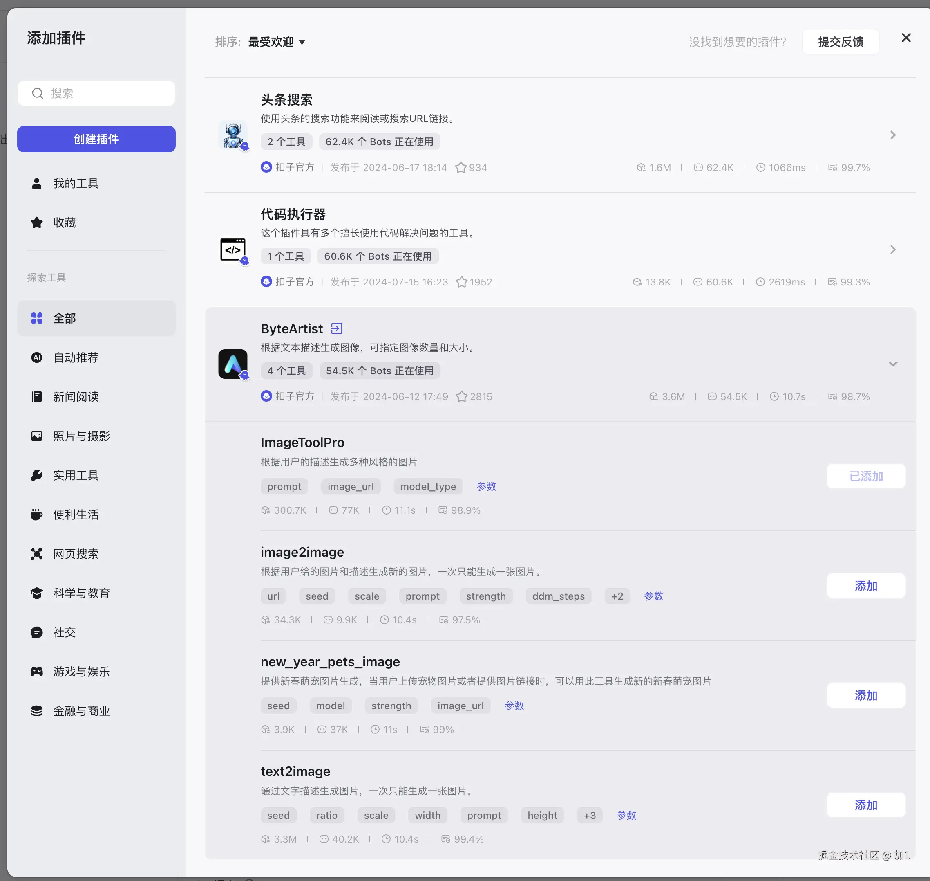
Task: Click the 创建插件 button
Action: [96, 139]
